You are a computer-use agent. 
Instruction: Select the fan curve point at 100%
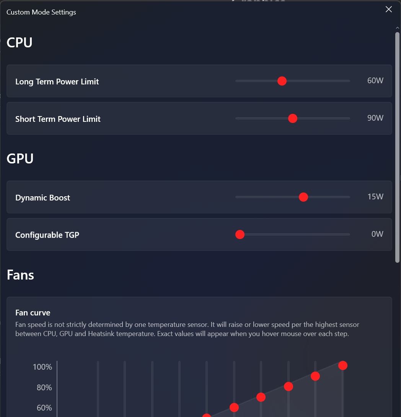343,365
